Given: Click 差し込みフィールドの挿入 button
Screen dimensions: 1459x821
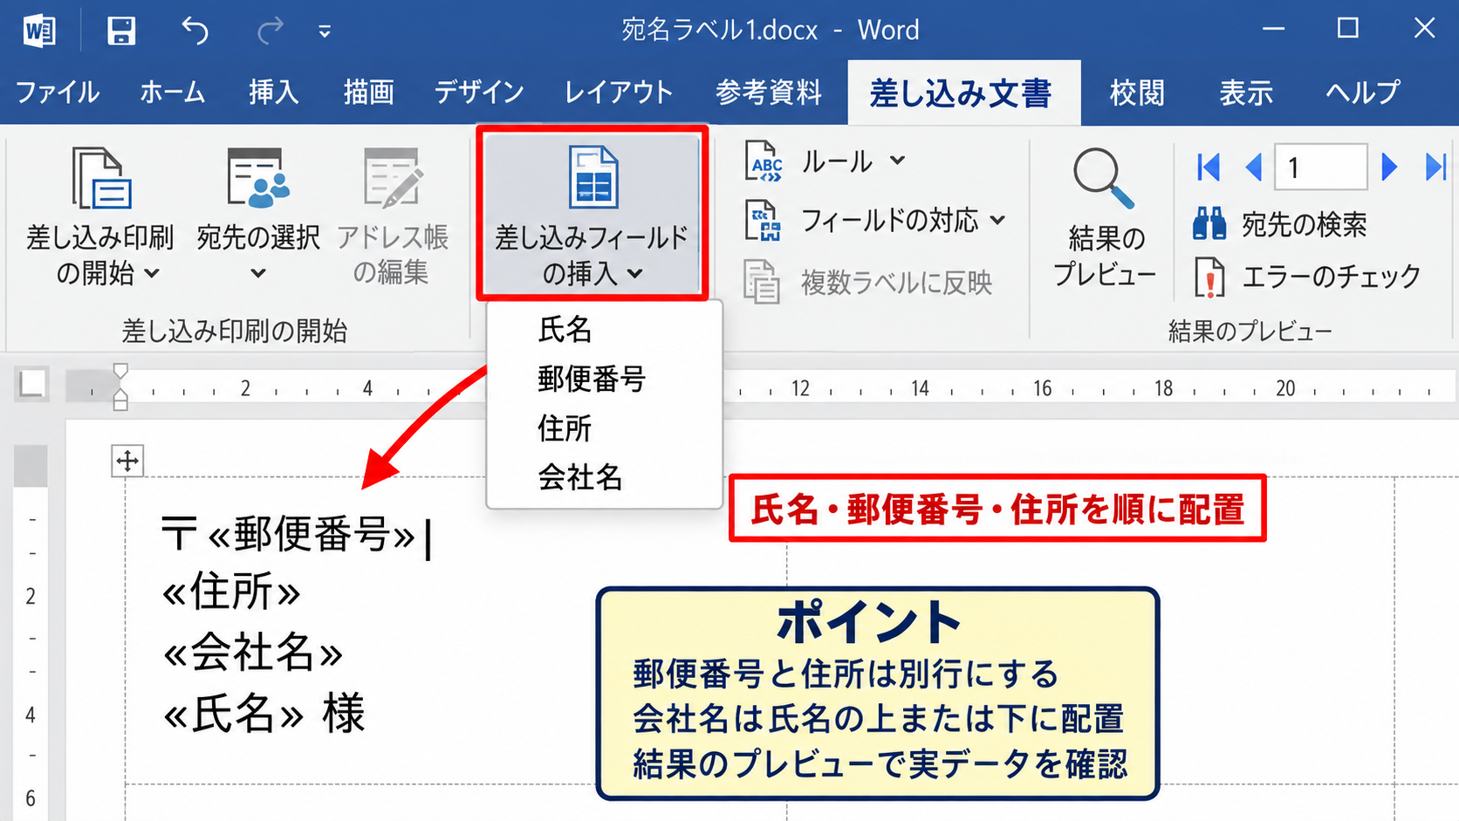Looking at the screenshot, I should pyautogui.click(x=592, y=214).
